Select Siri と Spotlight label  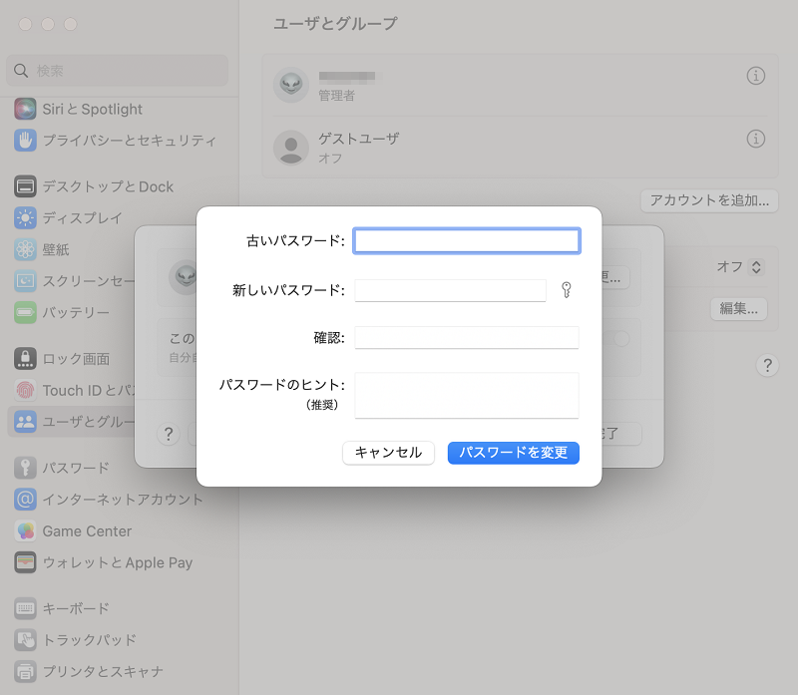click(92, 110)
